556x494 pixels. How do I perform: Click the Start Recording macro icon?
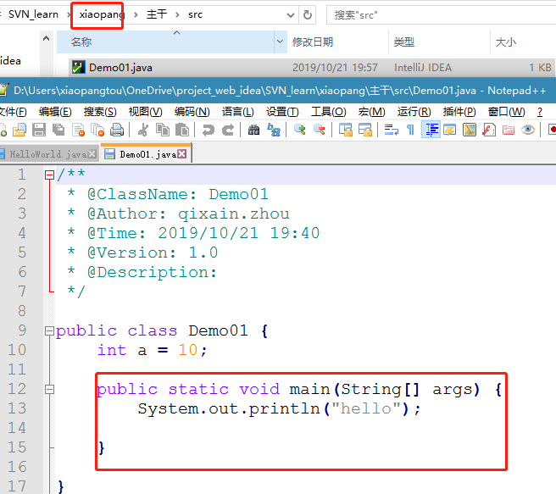point(552,130)
